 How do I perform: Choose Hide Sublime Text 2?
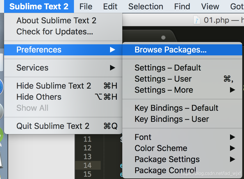click(x=63, y=86)
